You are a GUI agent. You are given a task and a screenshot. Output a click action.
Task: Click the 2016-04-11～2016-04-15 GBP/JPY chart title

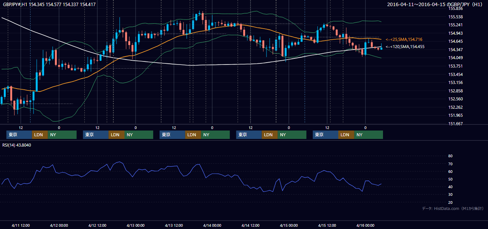click(435, 4)
